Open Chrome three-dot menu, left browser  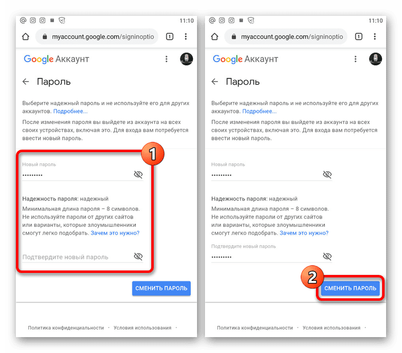(186, 37)
